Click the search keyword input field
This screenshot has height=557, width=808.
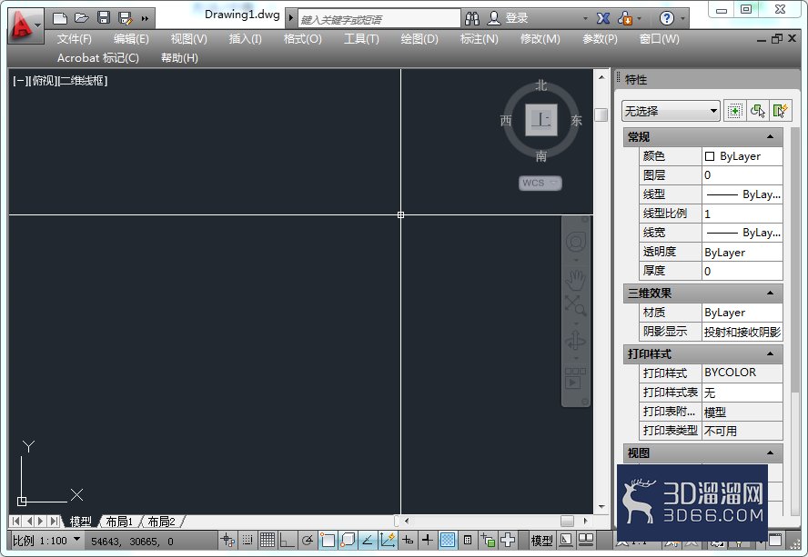[x=379, y=19]
